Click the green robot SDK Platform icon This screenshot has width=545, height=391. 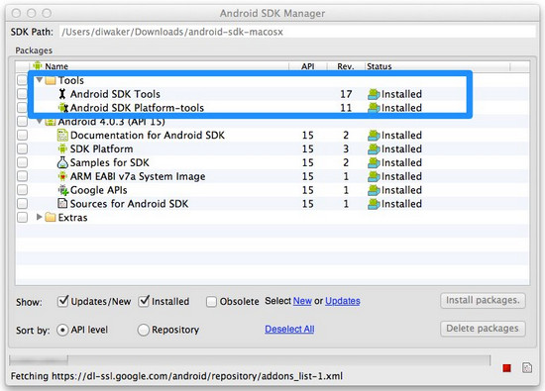62,148
